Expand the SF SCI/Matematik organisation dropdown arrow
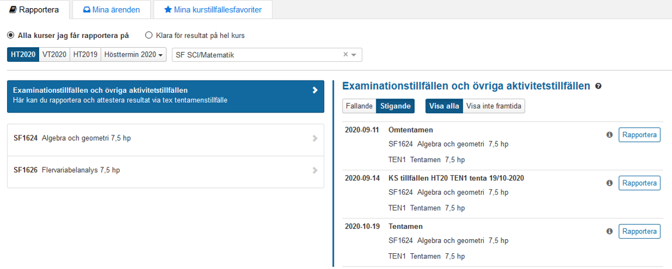This screenshot has height=269, width=672. click(354, 55)
